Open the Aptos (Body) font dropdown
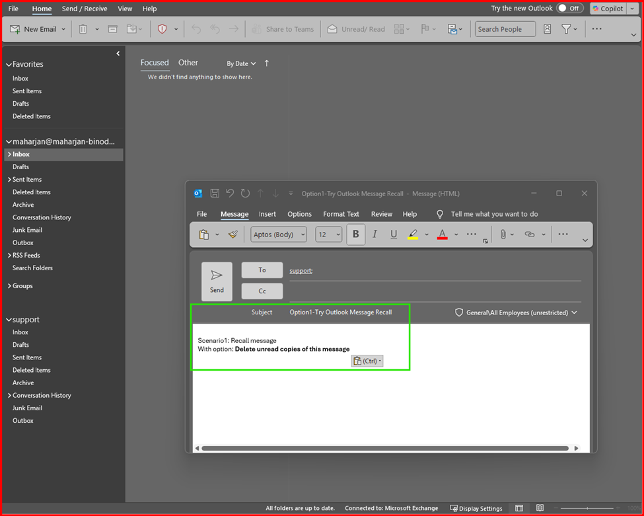This screenshot has height=516, width=644. click(x=279, y=235)
